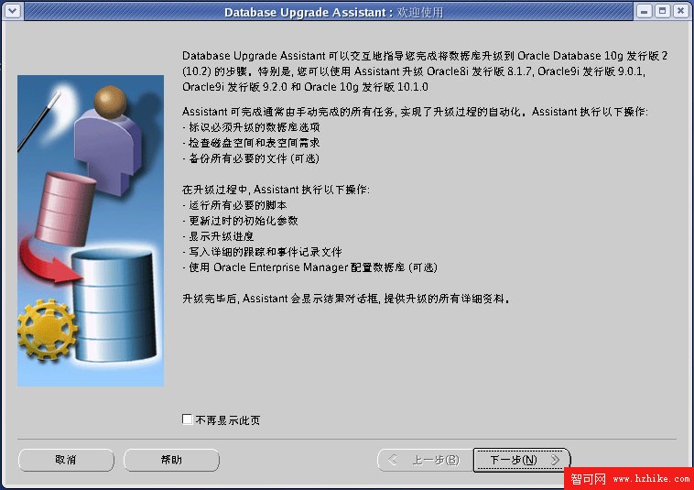Image resolution: width=694 pixels, height=490 pixels.
Task: Click the 不再显示此页 label text
Action: pos(227,419)
